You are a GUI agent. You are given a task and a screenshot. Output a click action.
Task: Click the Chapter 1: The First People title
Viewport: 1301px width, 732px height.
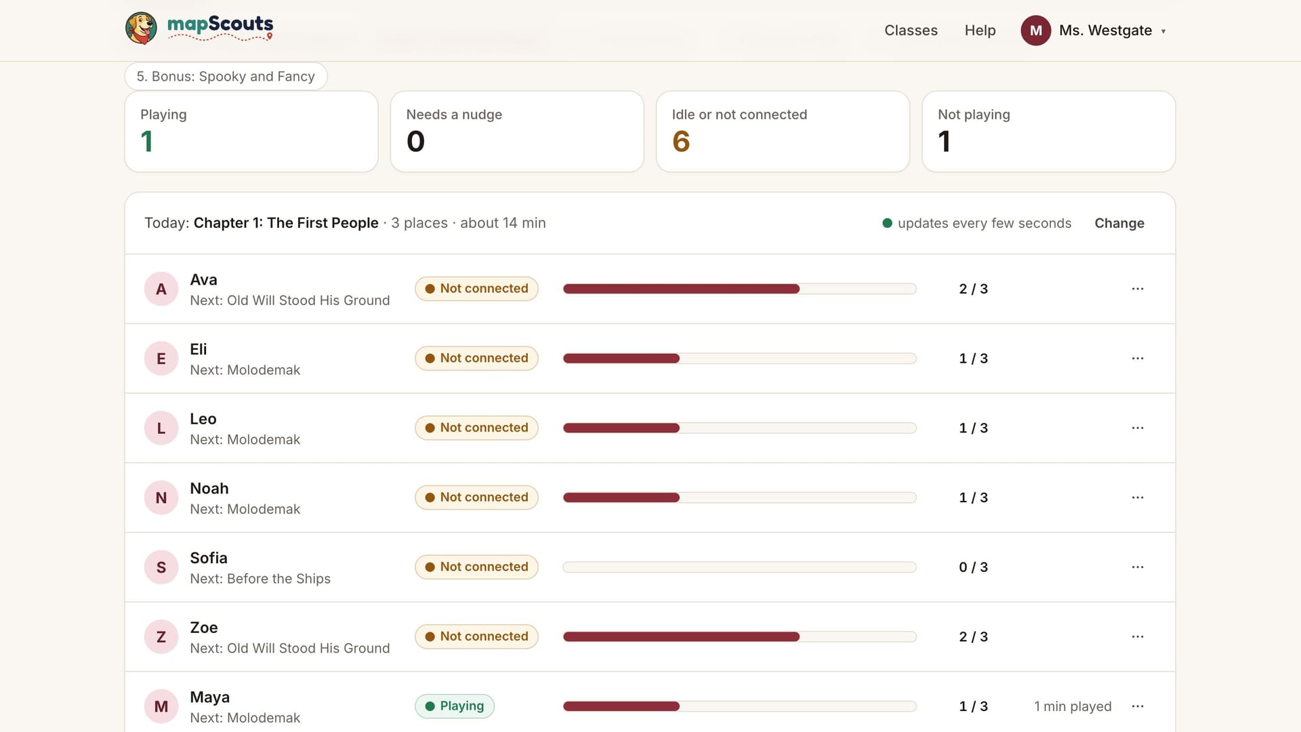(286, 223)
